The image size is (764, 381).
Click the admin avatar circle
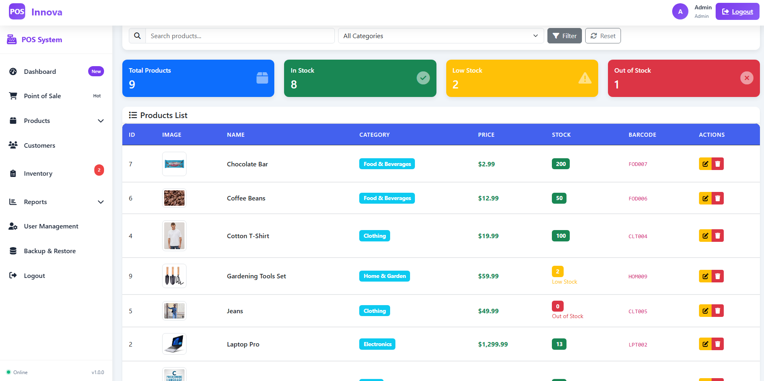click(680, 11)
